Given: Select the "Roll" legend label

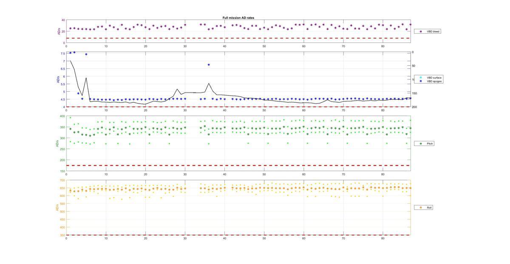Looking at the screenshot, I should coord(430,208).
